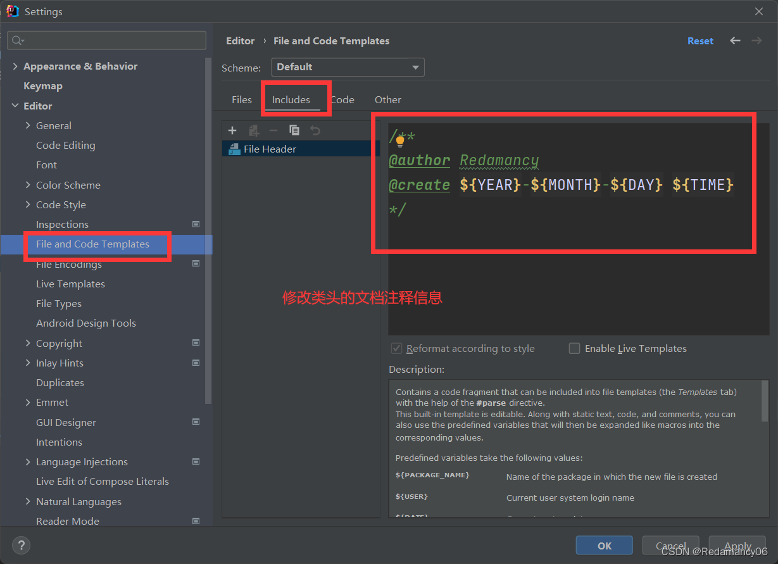Viewport: 778px width, 564px height.
Task: Open Live Templates settings
Action: click(x=70, y=284)
